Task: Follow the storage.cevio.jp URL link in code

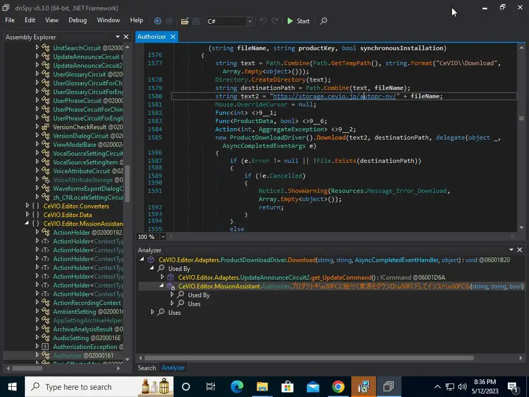Action: tap(334, 96)
